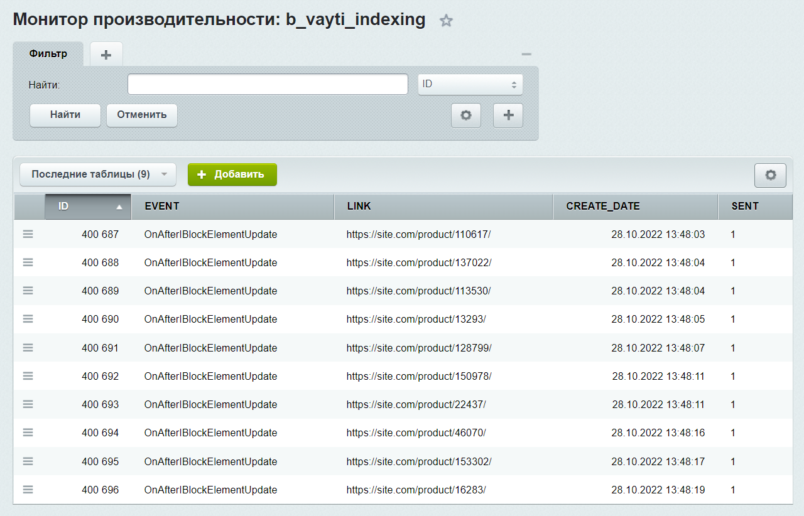804x516 pixels.
Task: Open row menu for ID 400 691
Action: (x=28, y=348)
